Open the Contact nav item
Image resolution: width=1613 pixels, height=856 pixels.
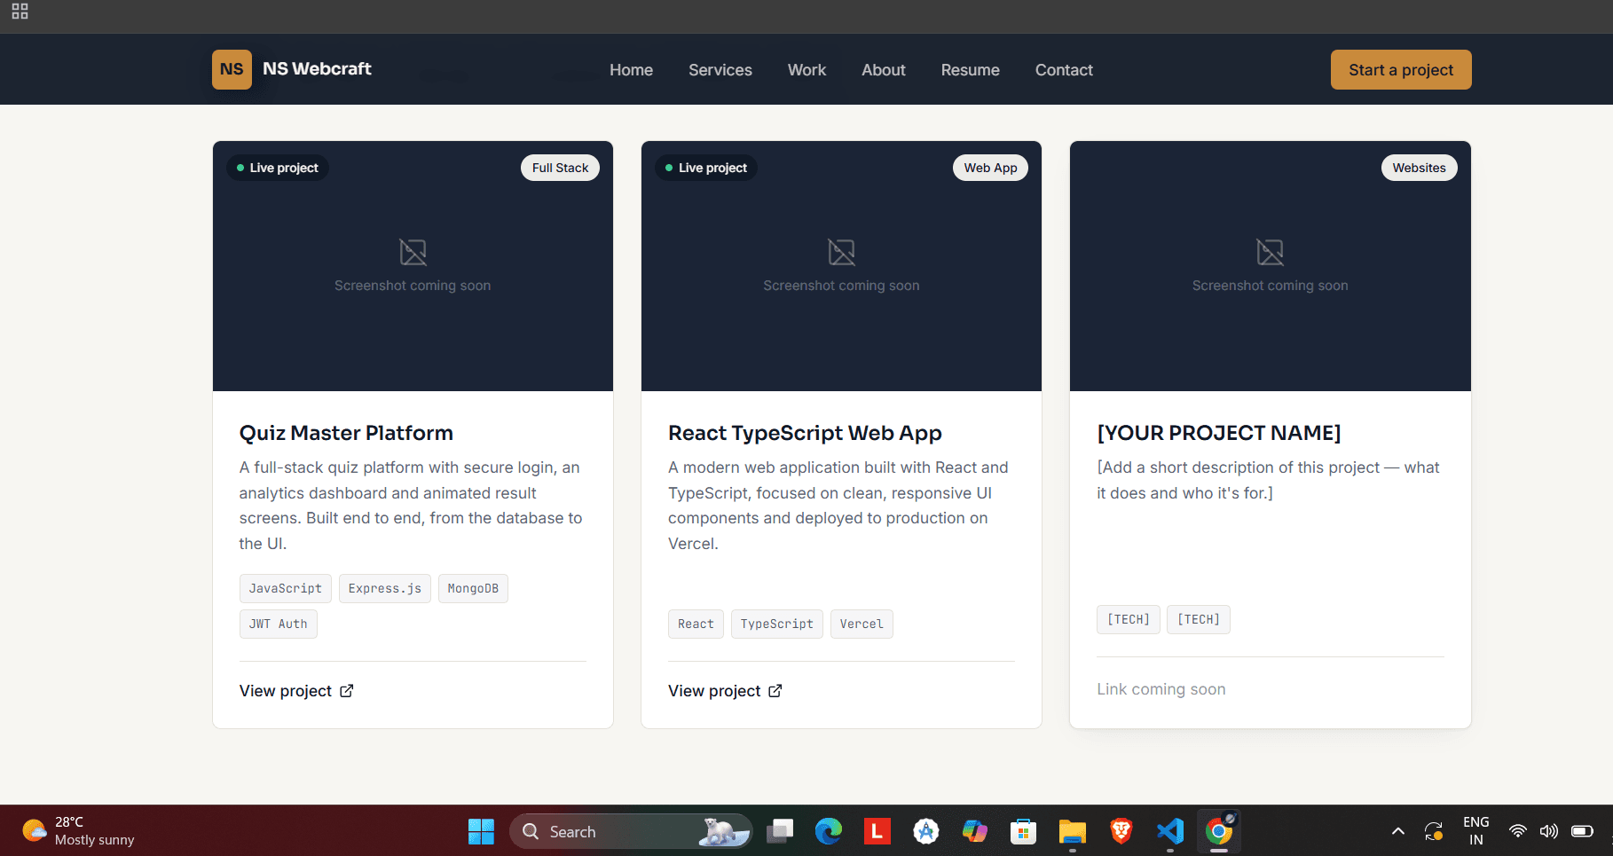click(x=1064, y=70)
